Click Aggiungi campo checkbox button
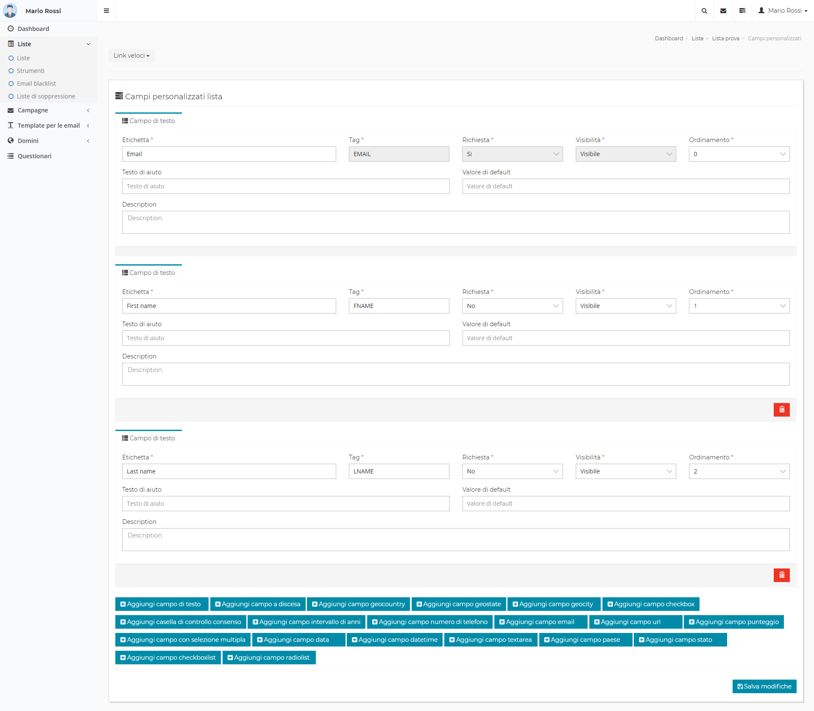The width and height of the screenshot is (814, 711). tap(650, 604)
